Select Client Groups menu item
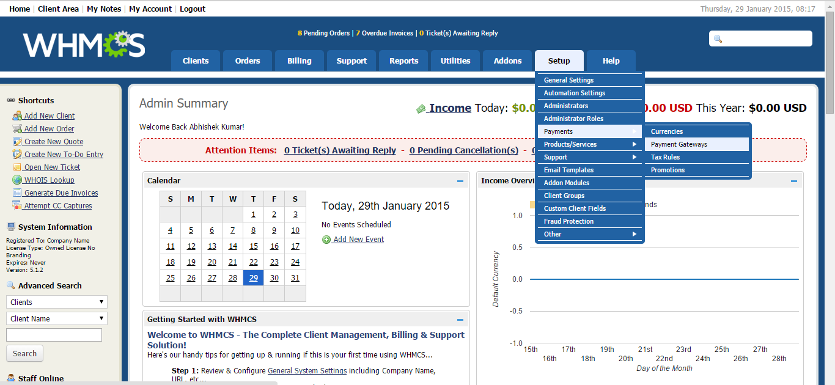Image resolution: width=835 pixels, height=385 pixels. point(590,196)
